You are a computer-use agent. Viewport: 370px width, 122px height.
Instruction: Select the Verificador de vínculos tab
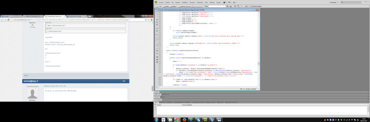[198, 102]
